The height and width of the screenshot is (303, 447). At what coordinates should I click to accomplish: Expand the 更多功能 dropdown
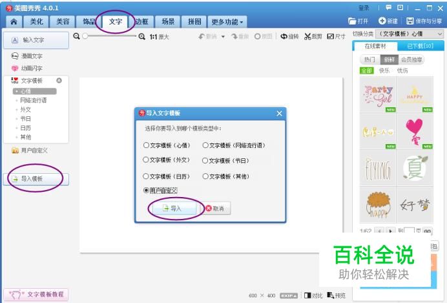pos(227,22)
